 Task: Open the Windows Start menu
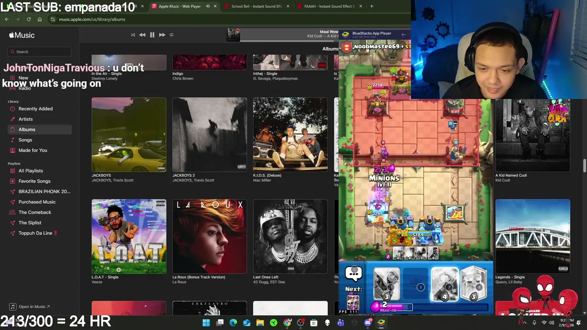(x=206, y=323)
